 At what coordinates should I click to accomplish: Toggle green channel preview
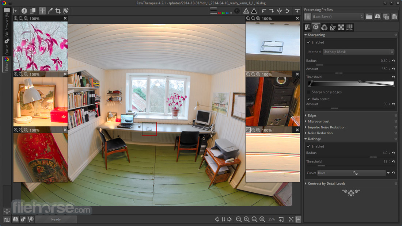click(223, 13)
